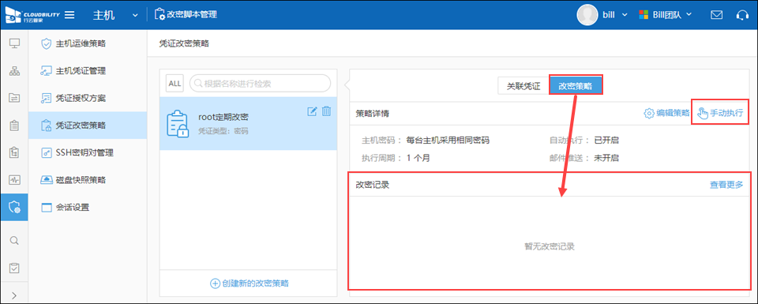758x304 pixels.
Task: Open the mail envelope icon
Action: pos(716,14)
